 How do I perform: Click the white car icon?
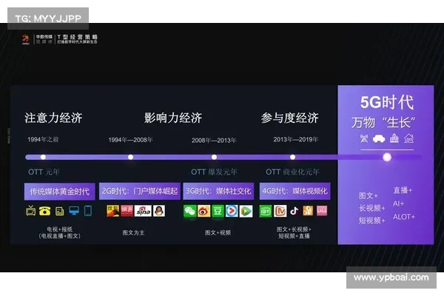point(379,138)
